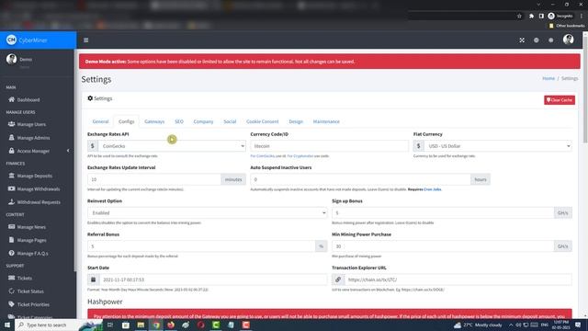Click the Incognito profile button
588x331 pixels.
[x=560, y=17]
